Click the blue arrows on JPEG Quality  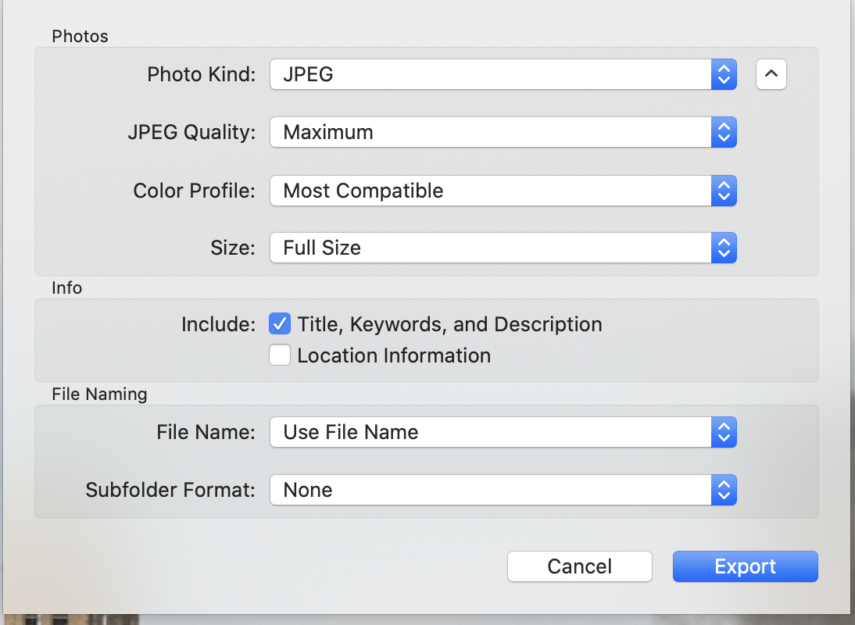click(x=724, y=132)
